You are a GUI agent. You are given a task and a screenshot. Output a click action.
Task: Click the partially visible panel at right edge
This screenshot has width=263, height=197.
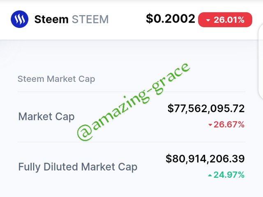260,62
